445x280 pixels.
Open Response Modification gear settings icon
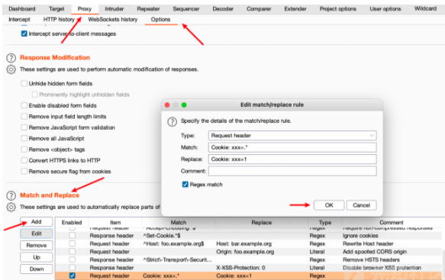(x=11, y=69)
